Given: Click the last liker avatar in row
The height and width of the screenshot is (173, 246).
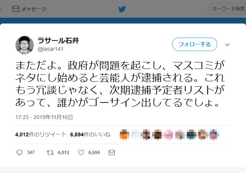Looking at the screenshot, I should coord(213,134).
